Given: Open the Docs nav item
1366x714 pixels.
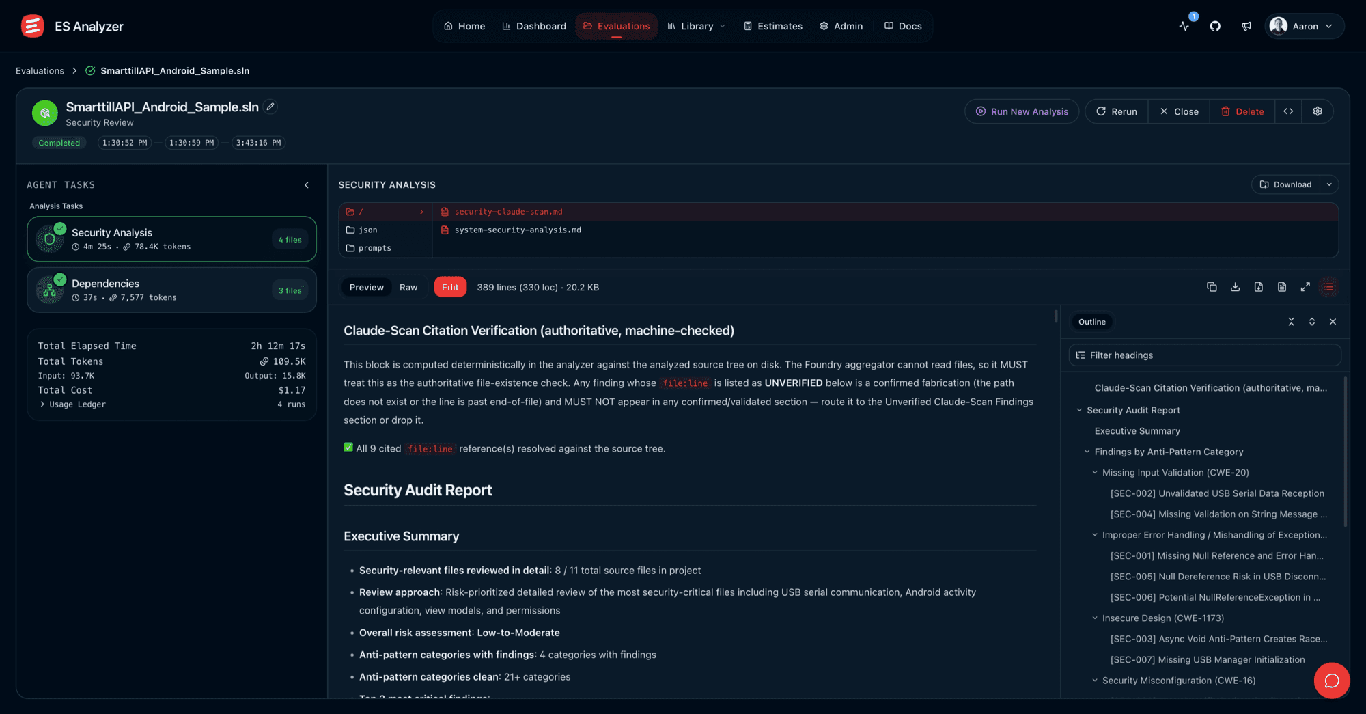Looking at the screenshot, I should pos(903,26).
